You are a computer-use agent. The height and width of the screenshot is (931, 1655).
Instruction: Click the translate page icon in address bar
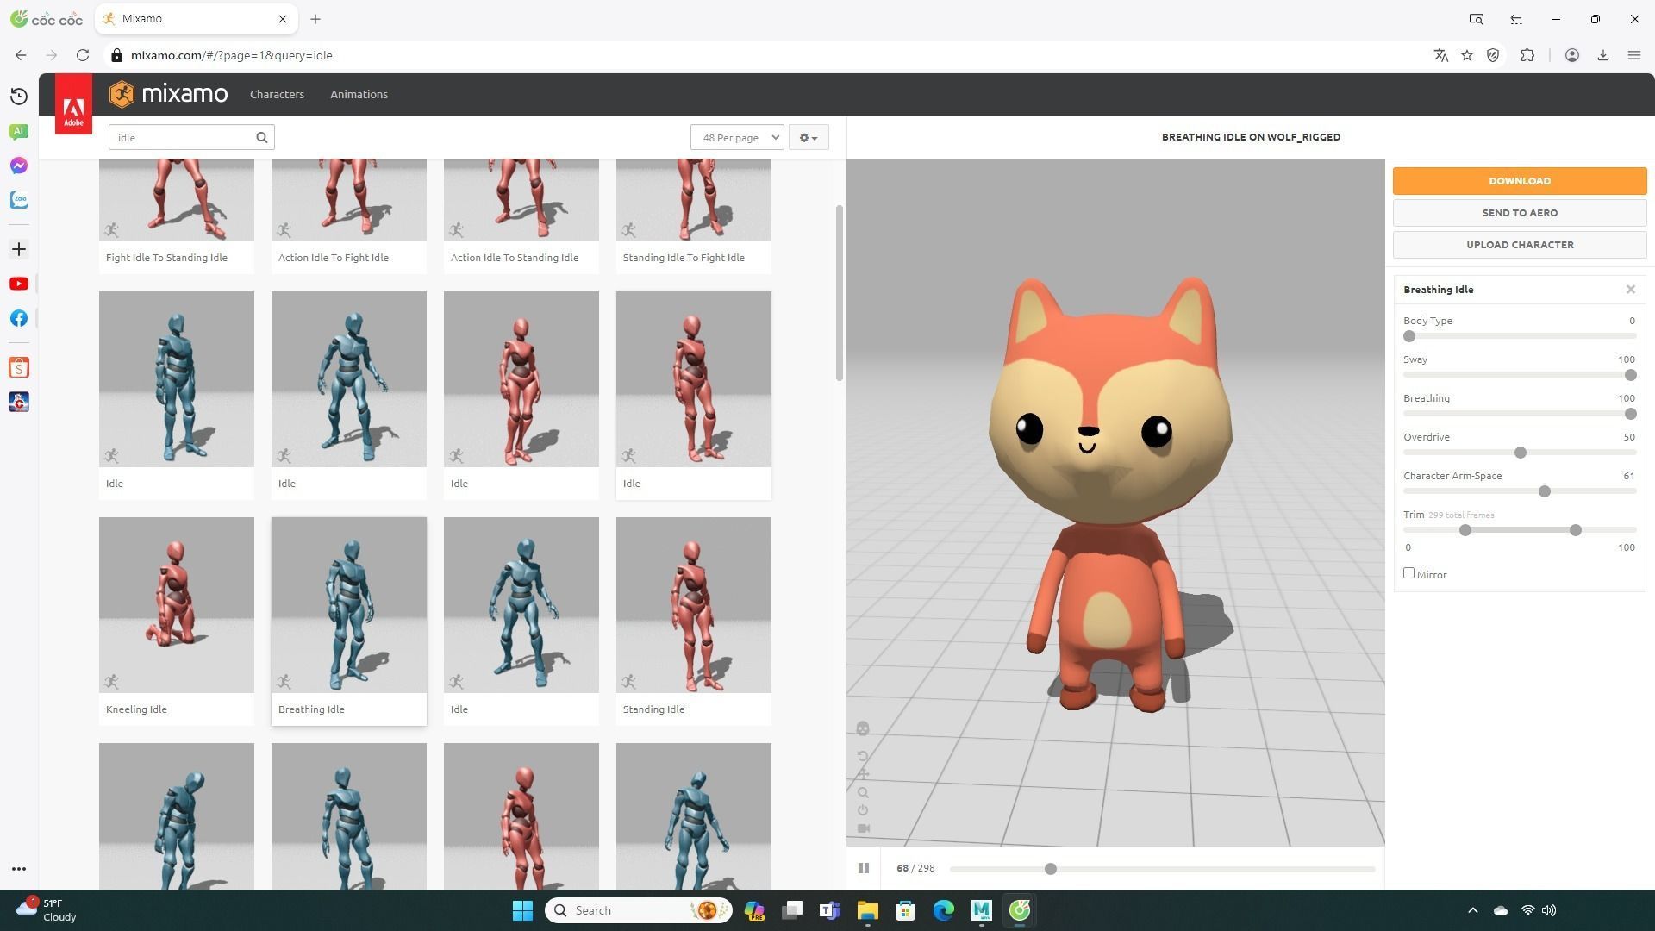1440,55
